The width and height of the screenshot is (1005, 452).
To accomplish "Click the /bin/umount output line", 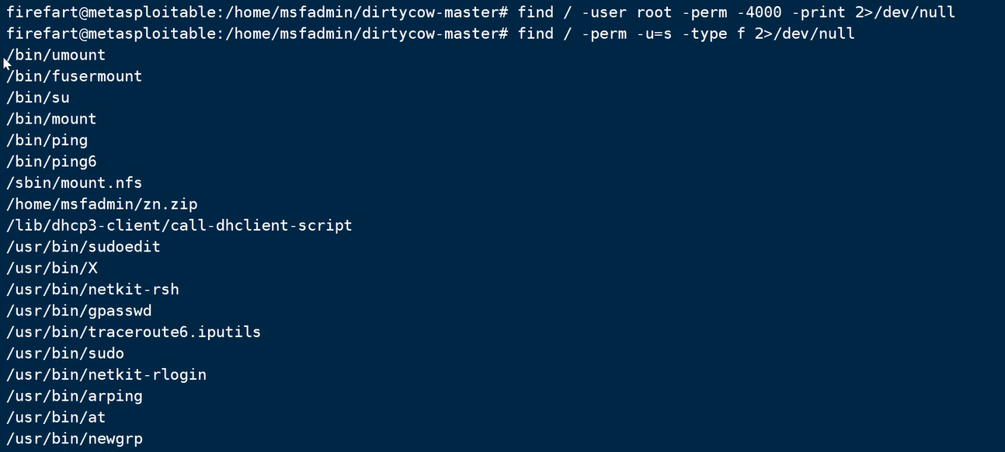I will pyautogui.click(x=56, y=55).
